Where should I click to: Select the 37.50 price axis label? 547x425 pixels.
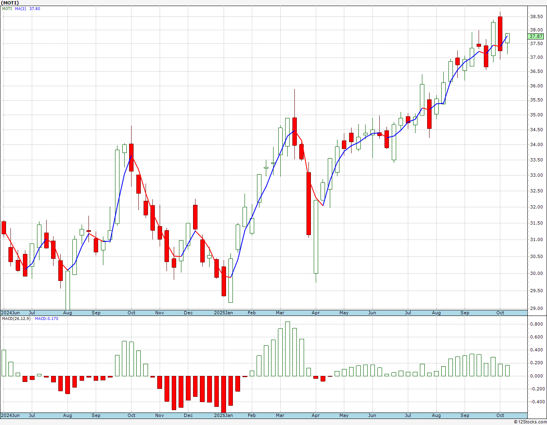click(537, 43)
